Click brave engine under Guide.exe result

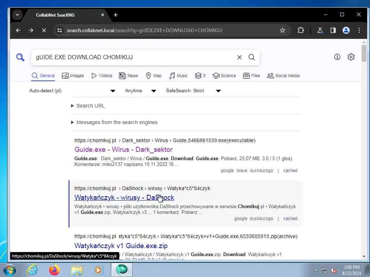[242, 171]
